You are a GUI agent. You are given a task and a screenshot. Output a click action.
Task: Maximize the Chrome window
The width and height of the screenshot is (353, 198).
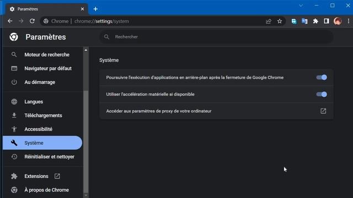332,5
